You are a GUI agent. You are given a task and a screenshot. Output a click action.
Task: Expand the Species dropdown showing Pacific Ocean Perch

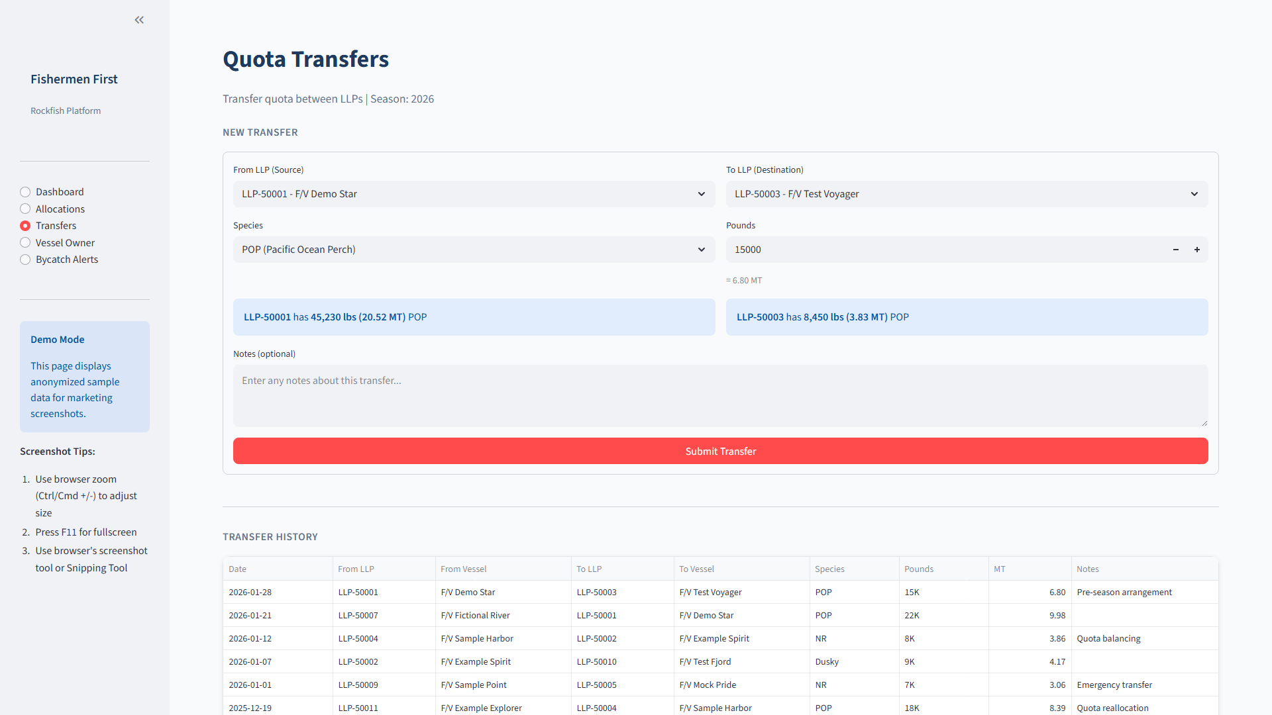[474, 250]
